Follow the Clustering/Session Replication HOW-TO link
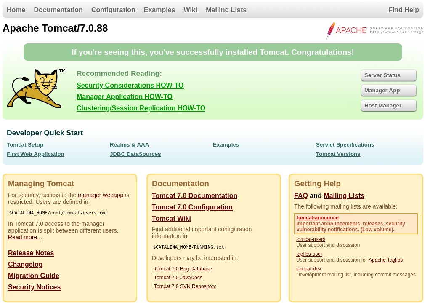Image resolution: width=430 pixels, height=305 pixels. click(x=141, y=108)
